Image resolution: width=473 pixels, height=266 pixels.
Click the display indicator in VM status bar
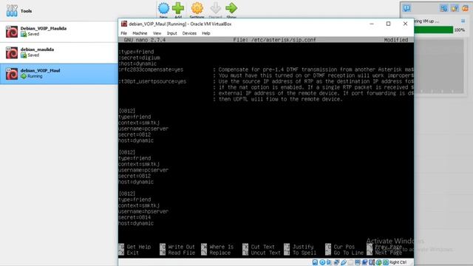[x=358, y=262]
